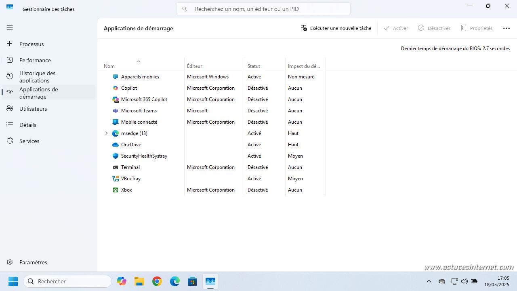Click the Performance sidebar icon

10,60
